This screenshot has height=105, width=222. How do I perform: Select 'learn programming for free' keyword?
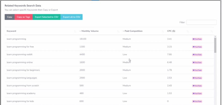pos(20,47)
